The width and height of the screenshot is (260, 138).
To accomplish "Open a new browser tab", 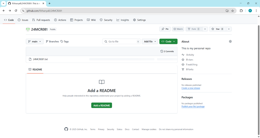I will coord(50,3).
